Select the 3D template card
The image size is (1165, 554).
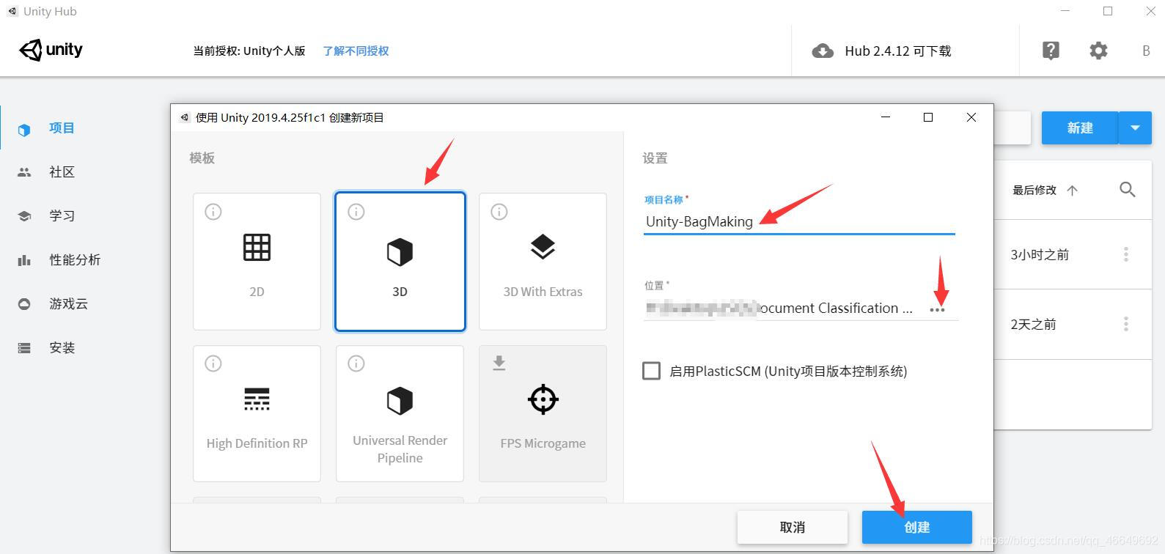[x=400, y=262]
